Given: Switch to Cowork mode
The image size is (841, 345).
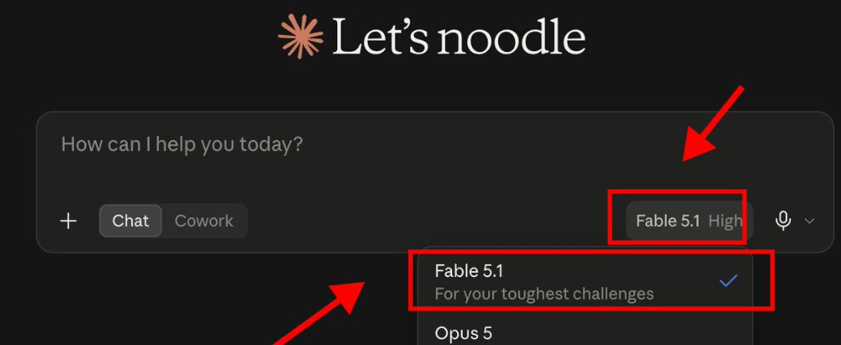Looking at the screenshot, I should [203, 221].
